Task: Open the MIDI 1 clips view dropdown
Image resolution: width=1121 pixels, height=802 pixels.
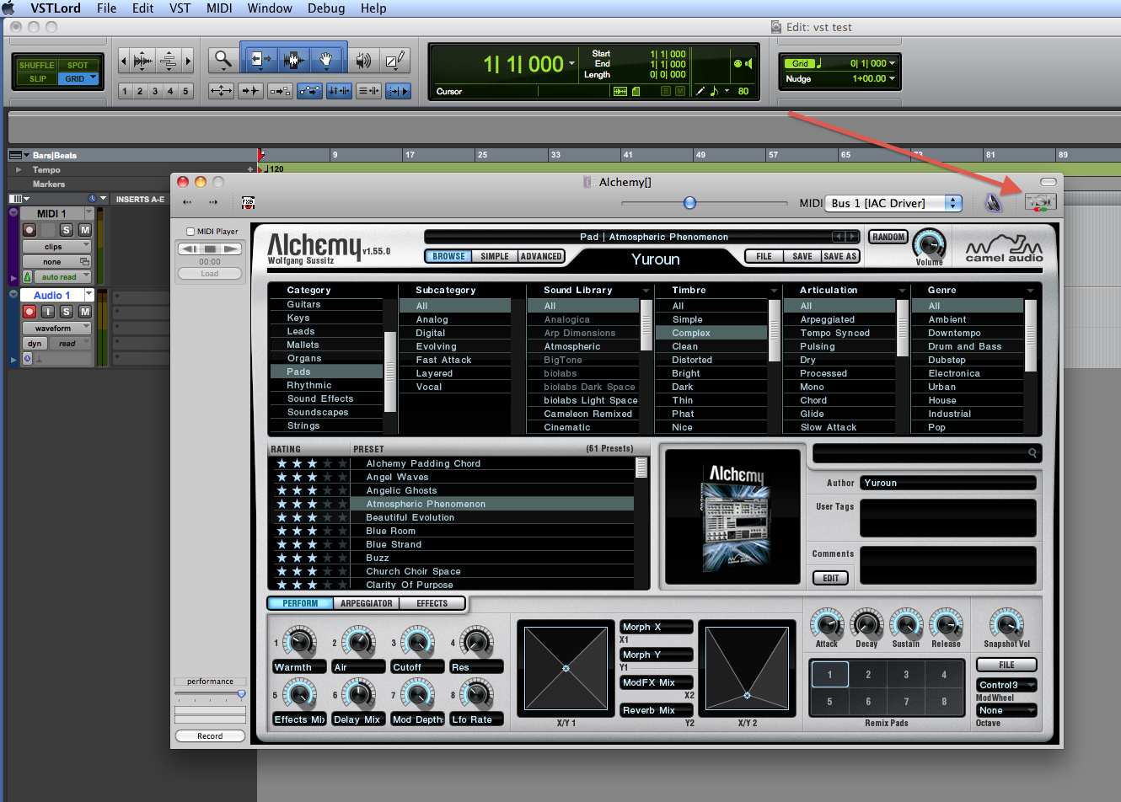Action: click(x=56, y=247)
